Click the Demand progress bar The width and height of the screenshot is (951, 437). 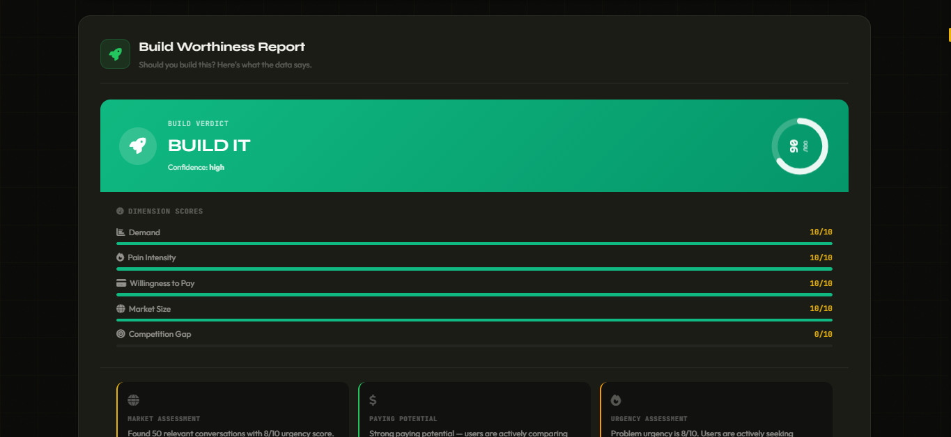pos(474,244)
